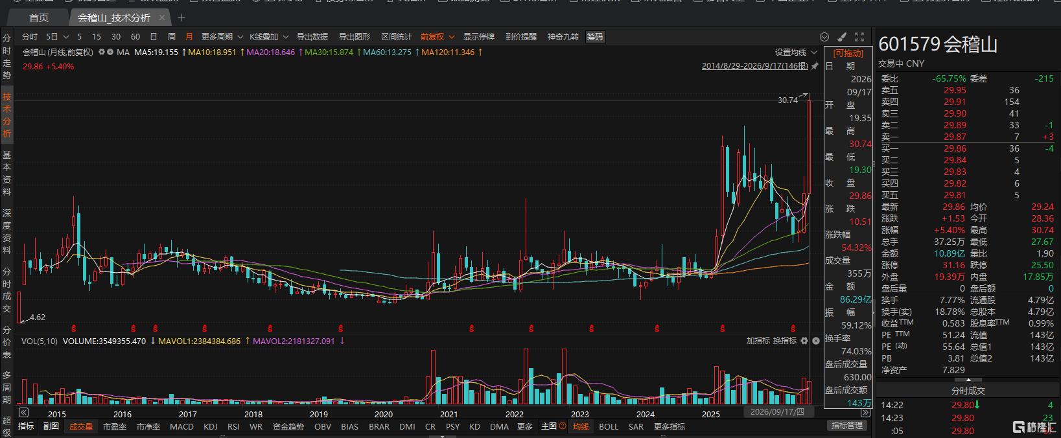Jump chart to earliest data with left double-arrow
The image size is (1061, 438).
point(23,413)
